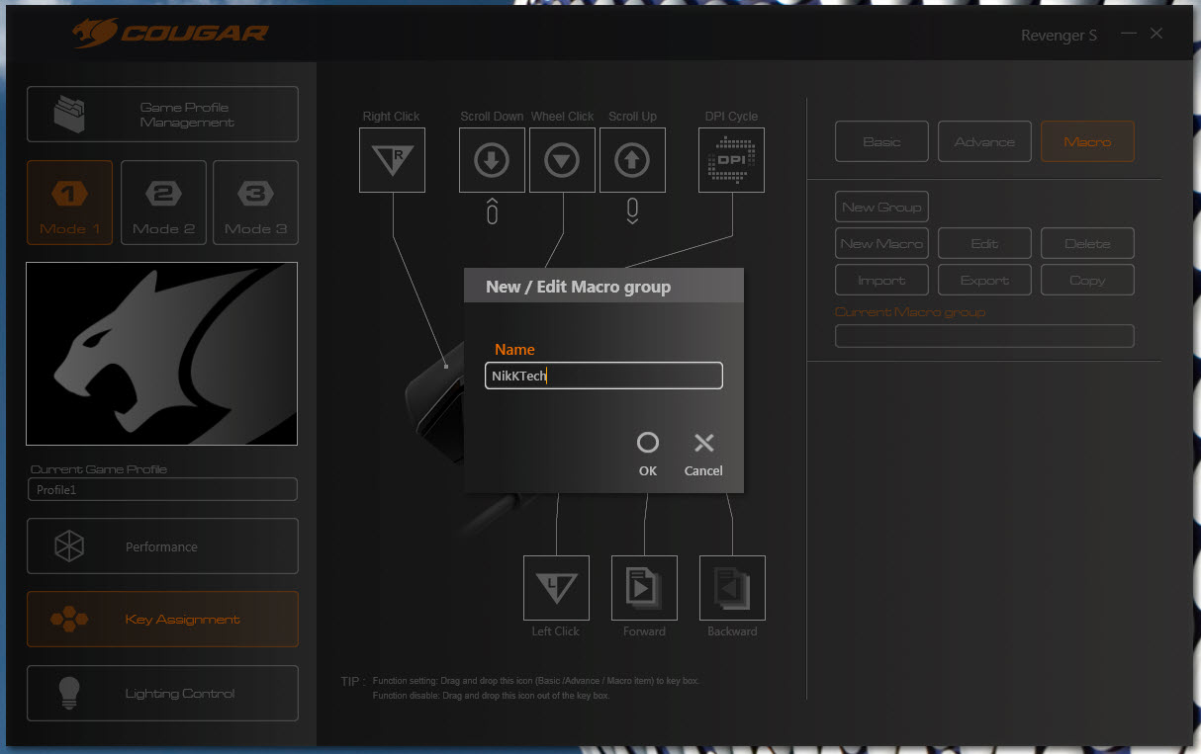Screen dimensions: 1201x754
Task: Open the Key Assignment section
Action: (x=162, y=620)
